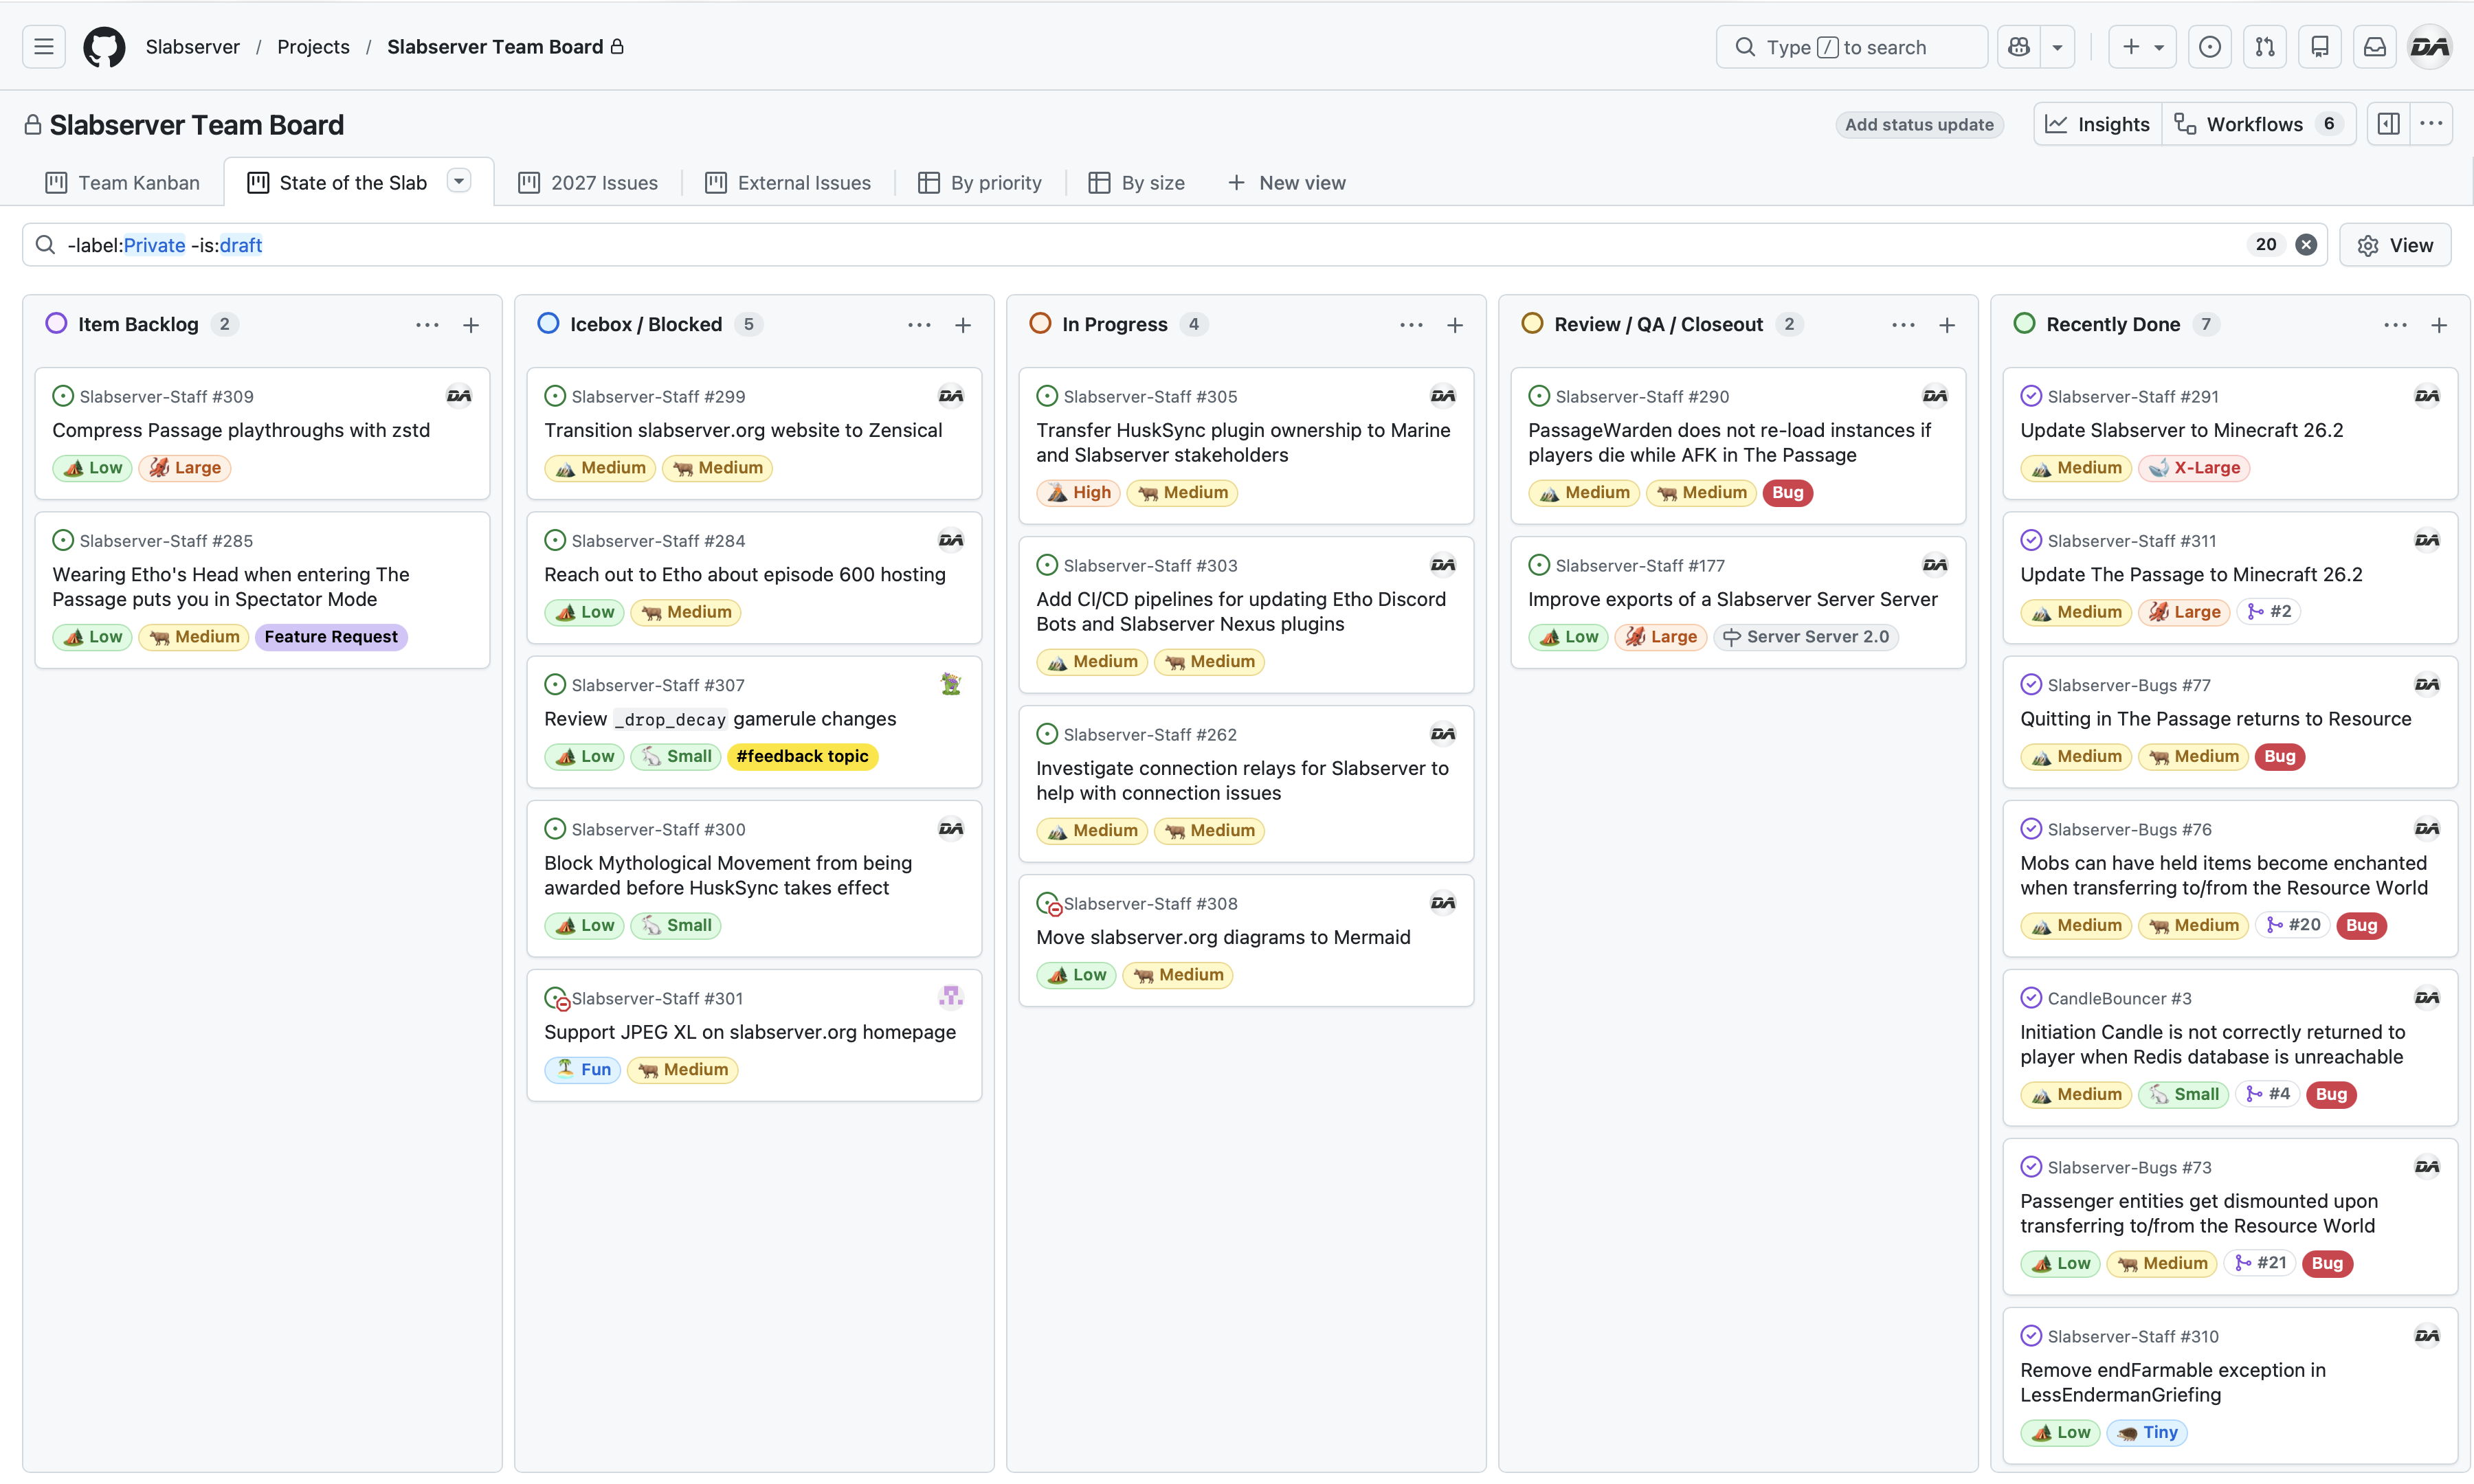The image size is (2474, 1484).
Task: Click linked pull request #21 on Slabserver-Bugs #73
Action: coord(2260,1263)
